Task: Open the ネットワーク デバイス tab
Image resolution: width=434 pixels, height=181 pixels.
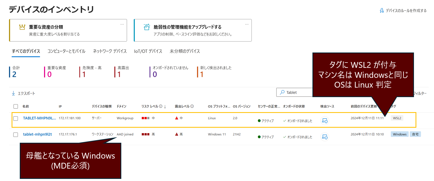Action: 110,51
